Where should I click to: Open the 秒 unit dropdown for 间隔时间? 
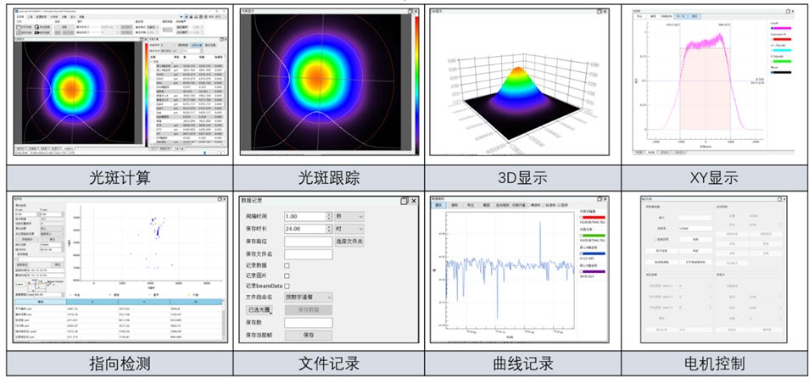[348, 216]
